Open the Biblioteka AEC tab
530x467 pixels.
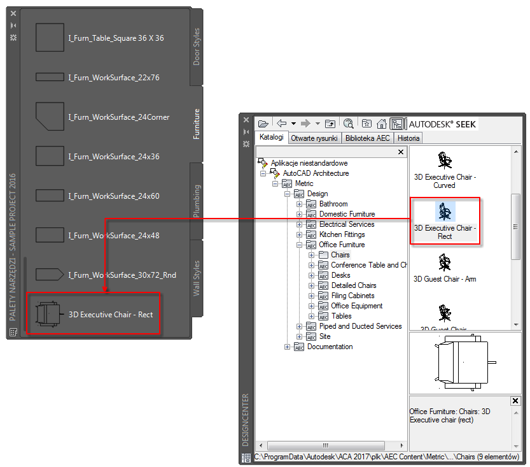coord(367,138)
